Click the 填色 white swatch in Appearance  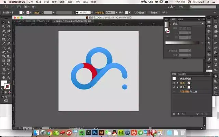189,87
